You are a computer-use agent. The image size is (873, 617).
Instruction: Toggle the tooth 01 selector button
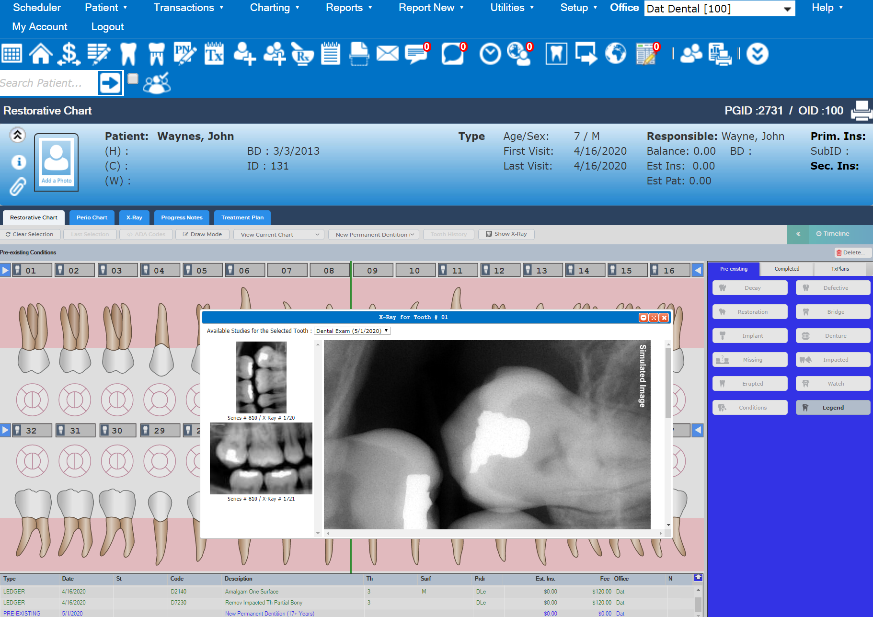(32, 270)
